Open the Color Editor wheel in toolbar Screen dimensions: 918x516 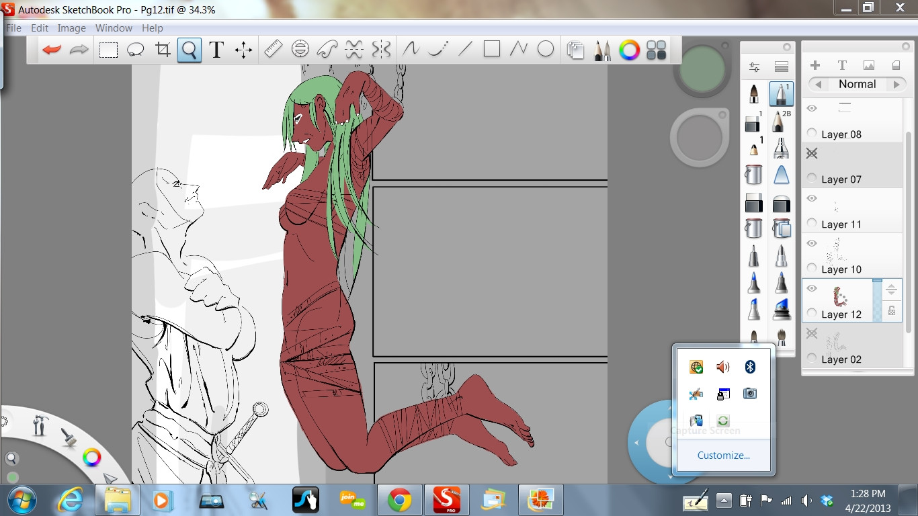click(630, 50)
